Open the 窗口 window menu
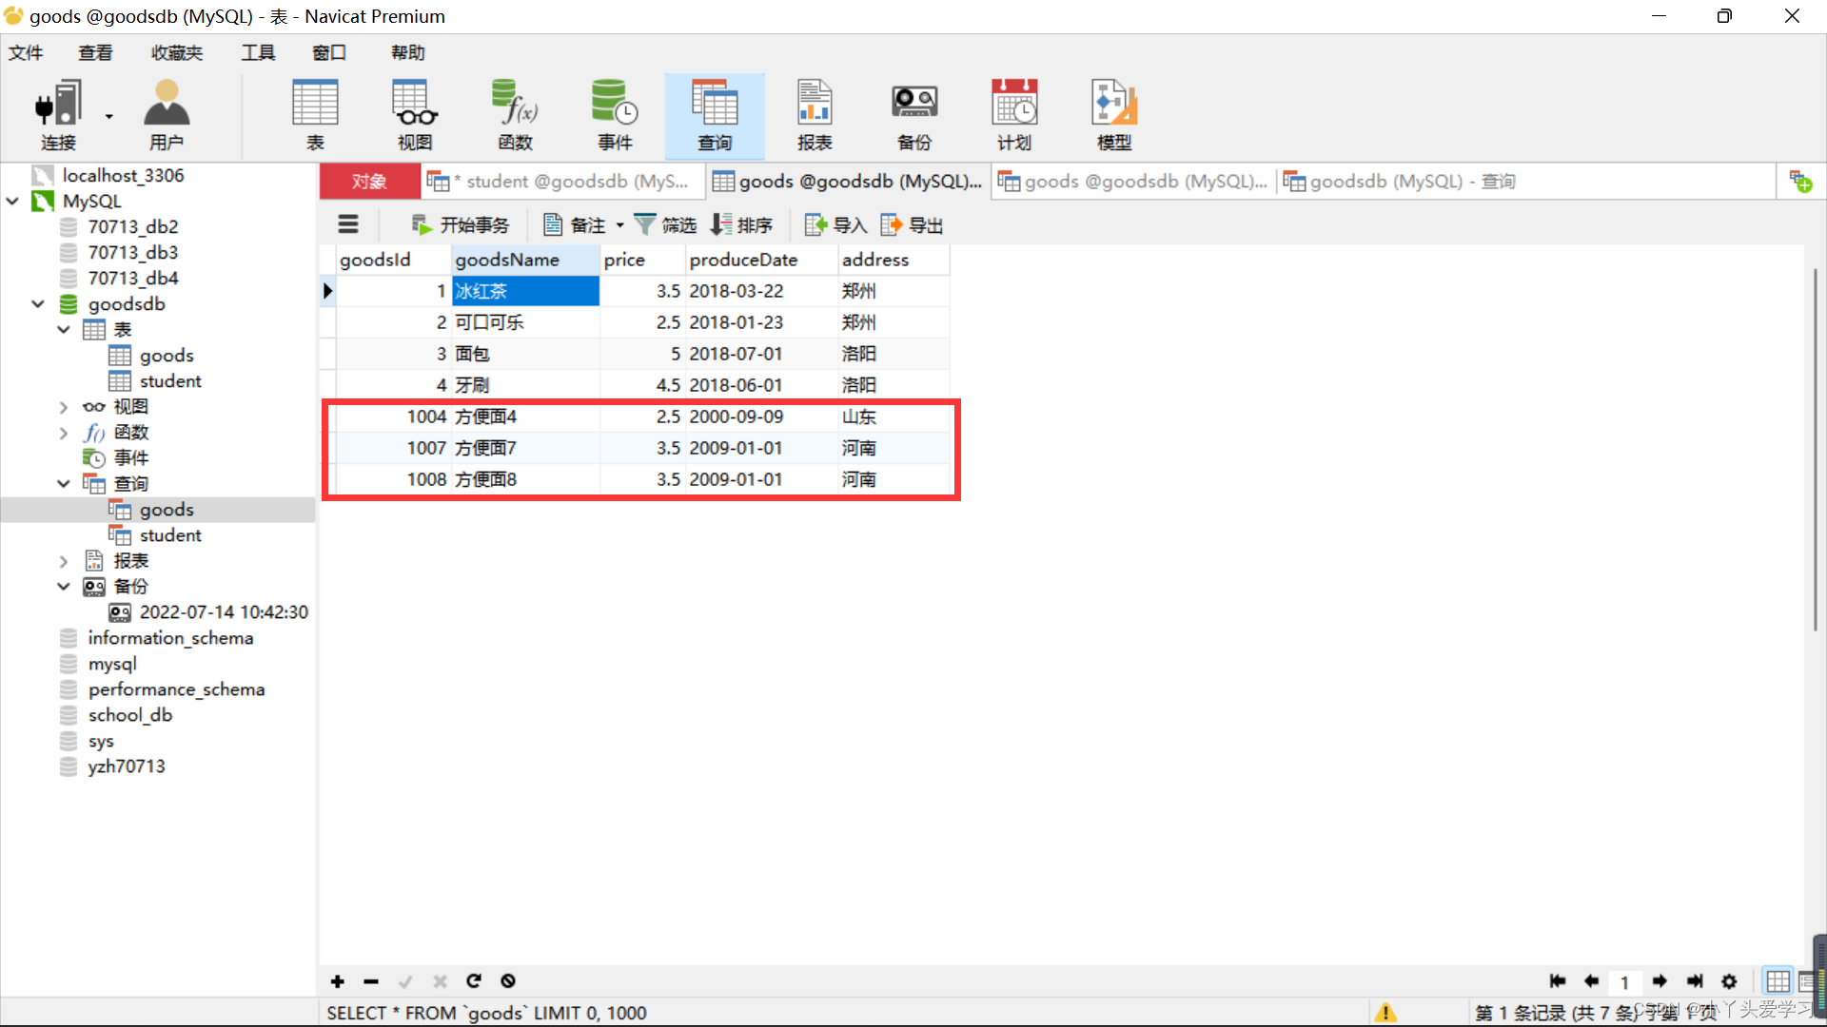This screenshot has height=1027, width=1827. (x=329, y=52)
